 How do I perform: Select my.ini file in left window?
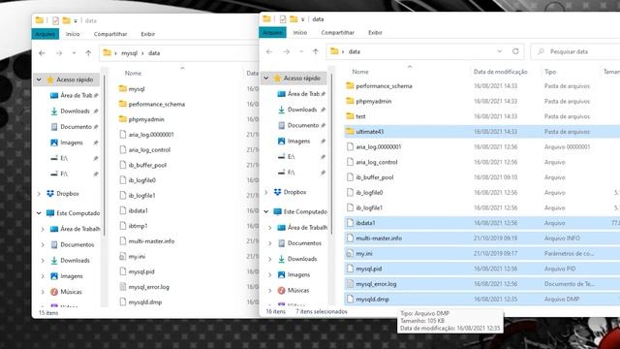(x=132, y=256)
